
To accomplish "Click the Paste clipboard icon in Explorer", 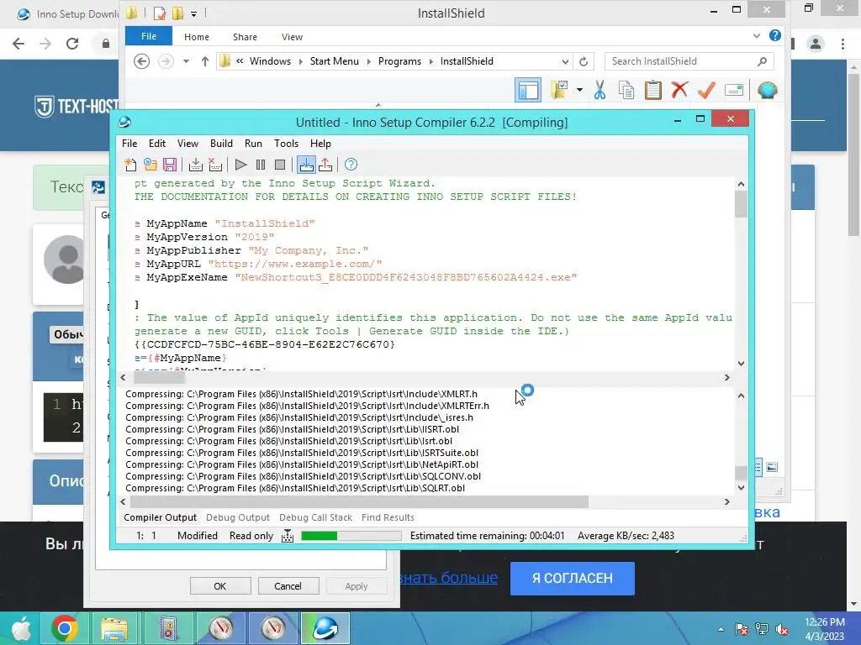I will (x=652, y=90).
